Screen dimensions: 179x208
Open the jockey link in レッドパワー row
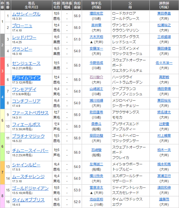point(96,37)
